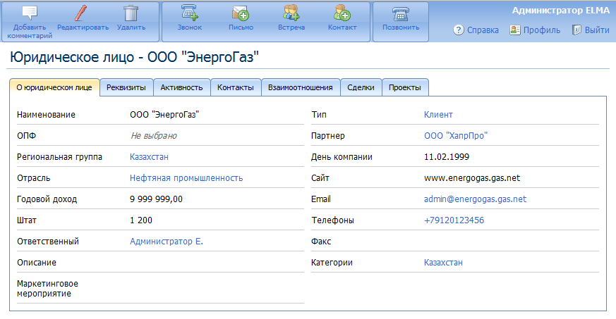Click the ОПФ value Не выбрано
The image size is (616, 319).
coord(154,136)
